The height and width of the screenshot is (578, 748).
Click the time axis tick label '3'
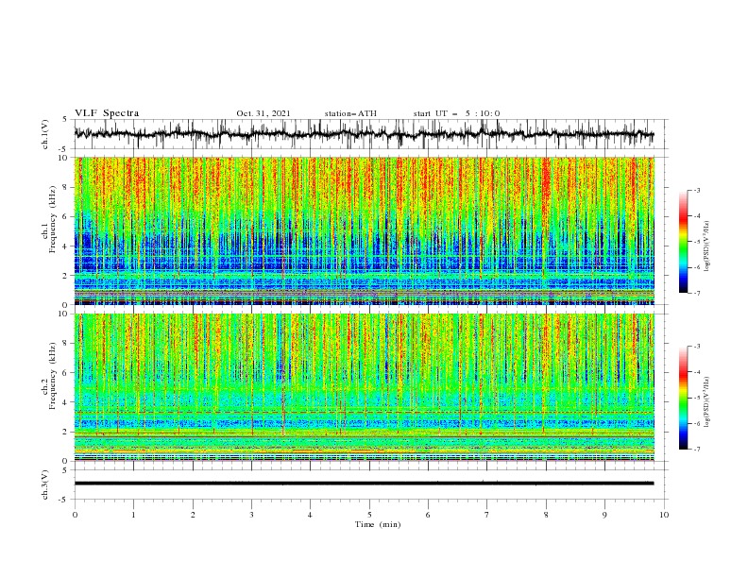click(252, 515)
